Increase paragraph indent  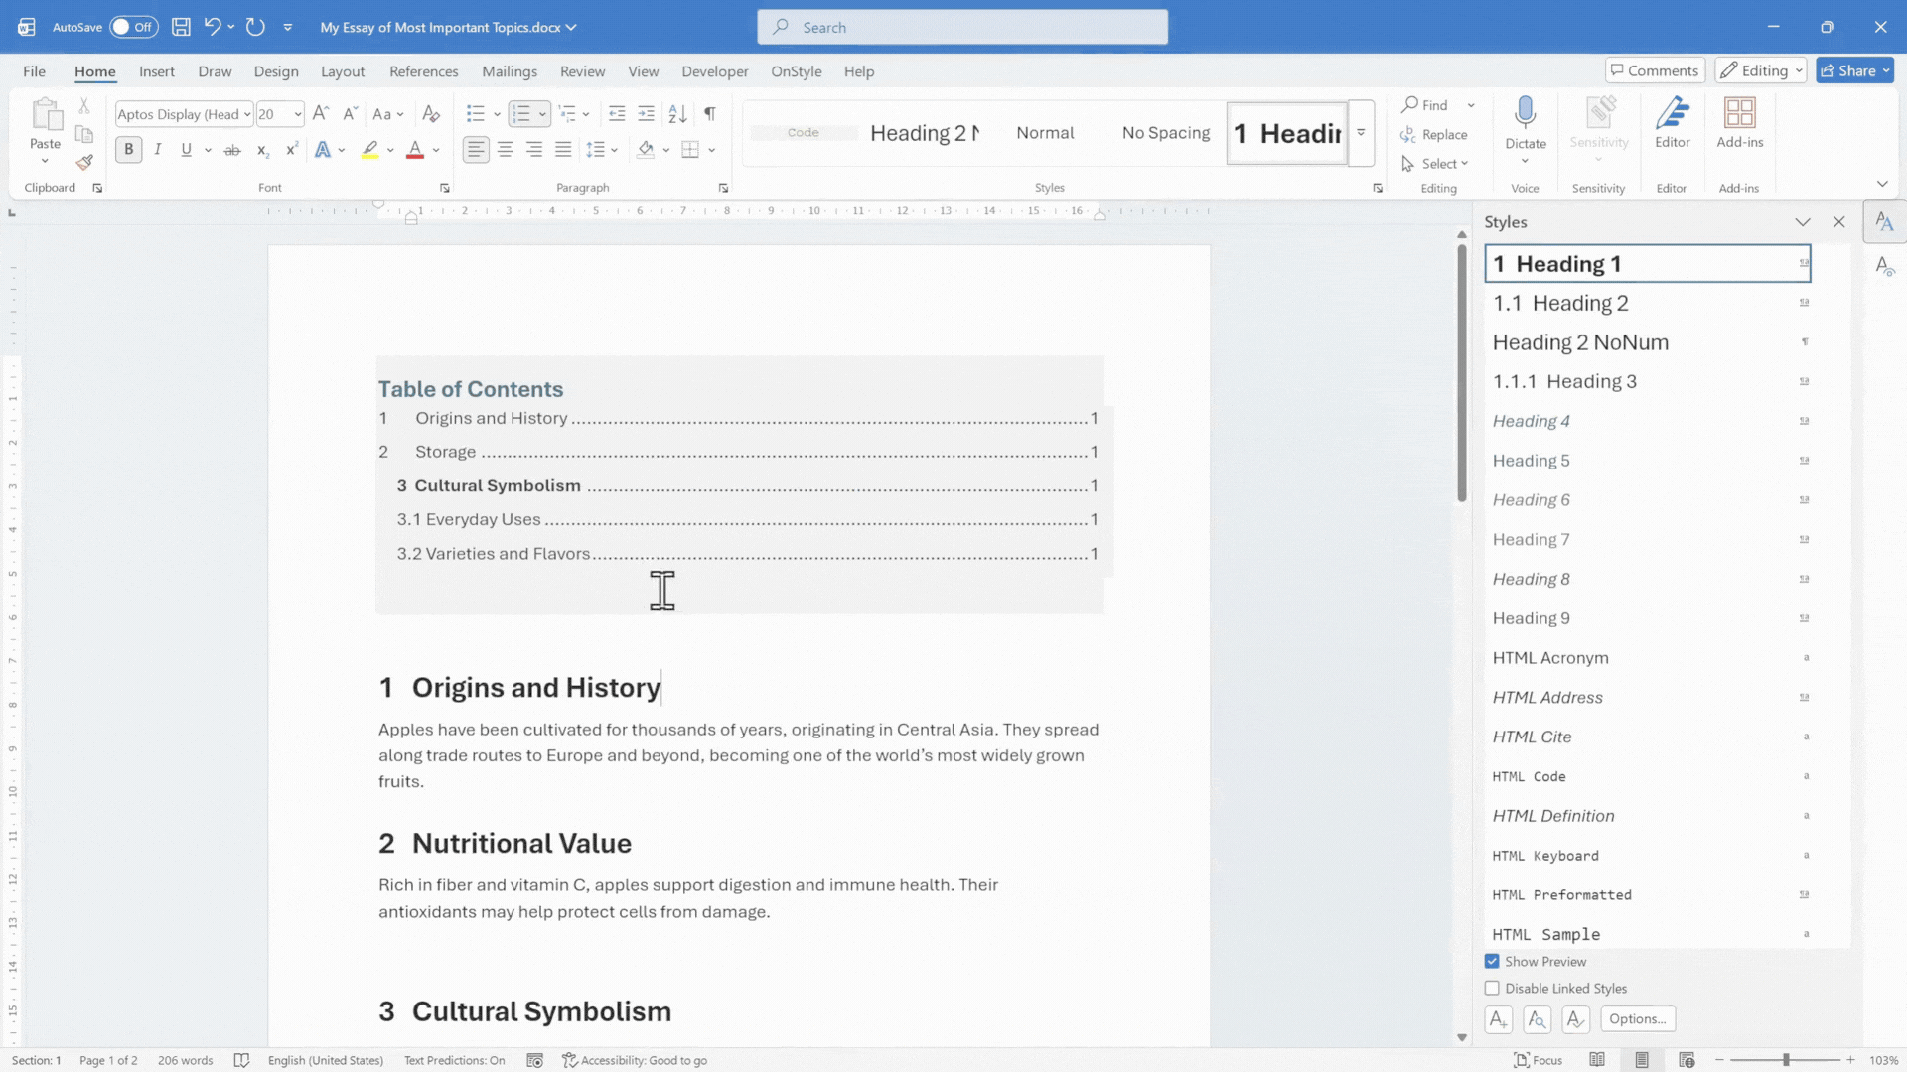click(x=646, y=114)
